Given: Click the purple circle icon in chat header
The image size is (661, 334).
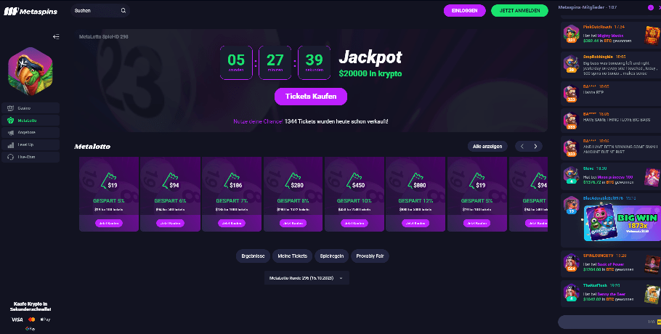Looking at the screenshot, I should coord(650,7).
